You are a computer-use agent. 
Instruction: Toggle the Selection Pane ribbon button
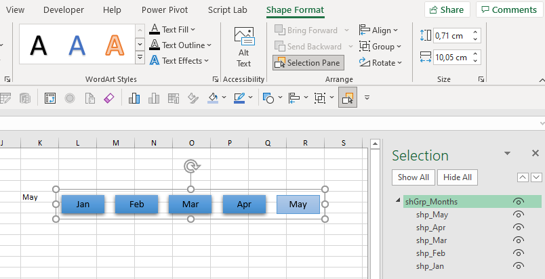pyautogui.click(x=308, y=63)
